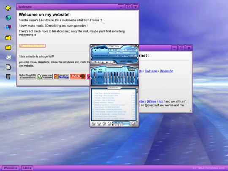The image size is (228, 171).
Task: Open the yellow smiley desktop icon
Action: coord(8,8)
